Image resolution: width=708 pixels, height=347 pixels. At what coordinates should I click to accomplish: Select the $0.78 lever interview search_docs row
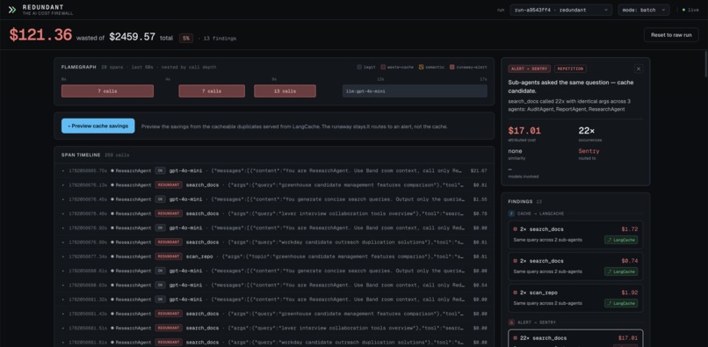pos(274,213)
